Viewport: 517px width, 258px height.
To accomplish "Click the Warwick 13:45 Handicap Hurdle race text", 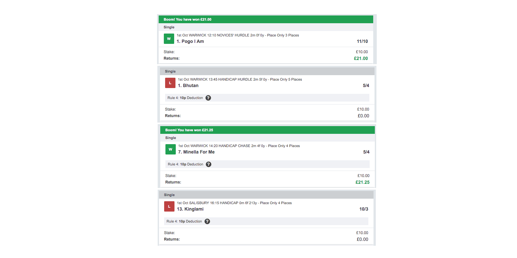I will click(x=240, y=79).
